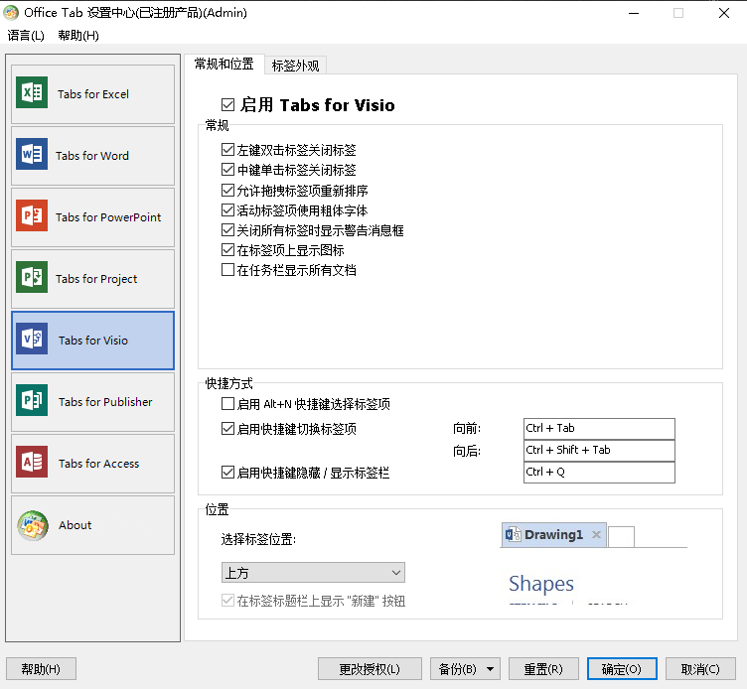This screenshot has width=747, height=689.
Task: Click the 确定(O) button
Action: click(x=621, y=669)
